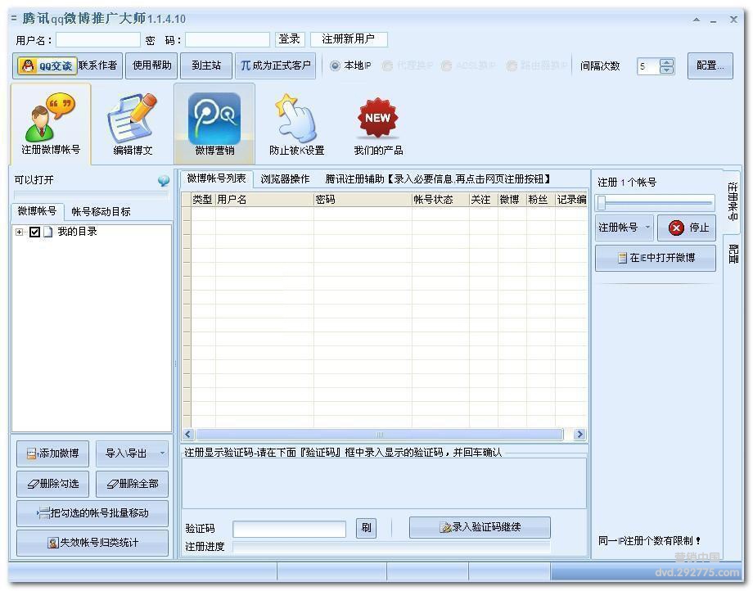Switch to the 微博帐号列表 tab
Image resolution: width=753 pixels, height=591 pixels.
(x=217, y=178)
